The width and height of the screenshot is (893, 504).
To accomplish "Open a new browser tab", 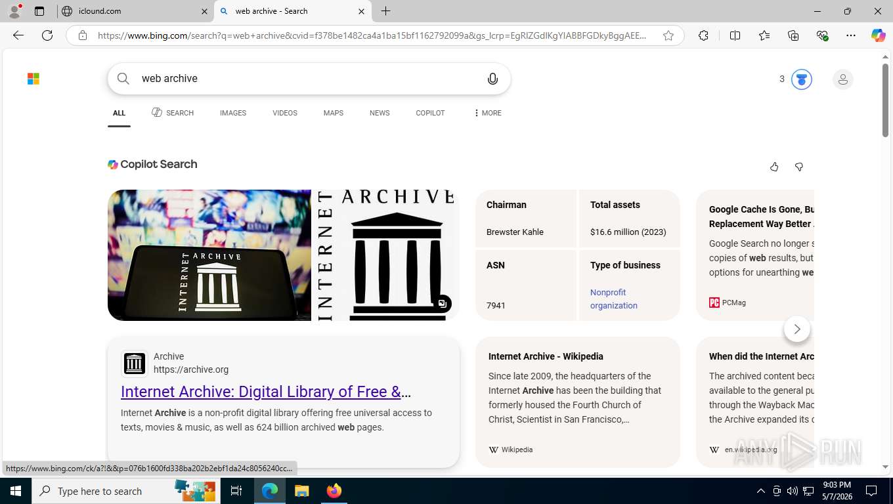I will pos(385,11).
